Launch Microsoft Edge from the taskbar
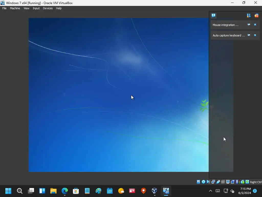Viewport: 262px width, 197px height. click(x=65, y=191)
